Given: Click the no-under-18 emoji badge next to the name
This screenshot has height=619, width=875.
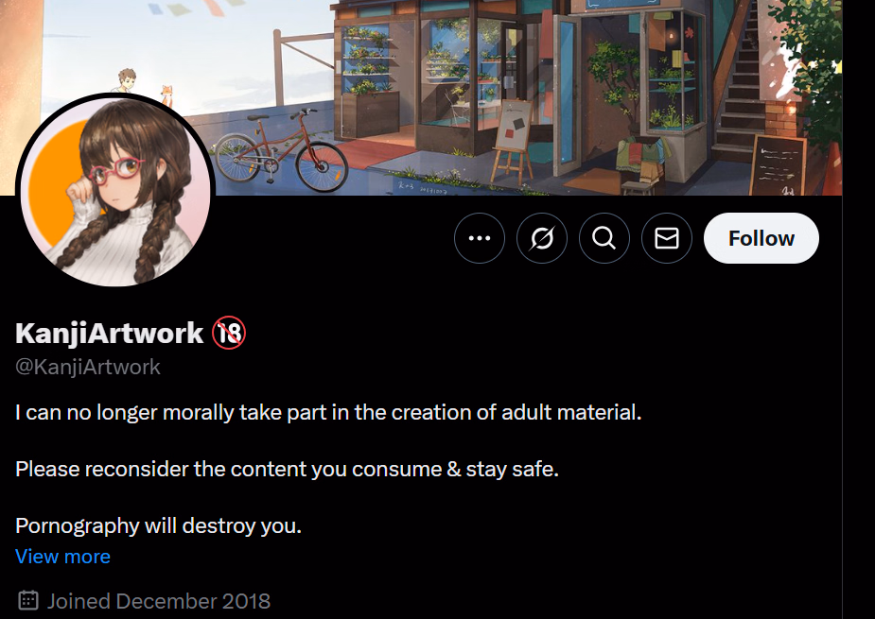Looking at the screenshot, I should [x=229, y=333].
